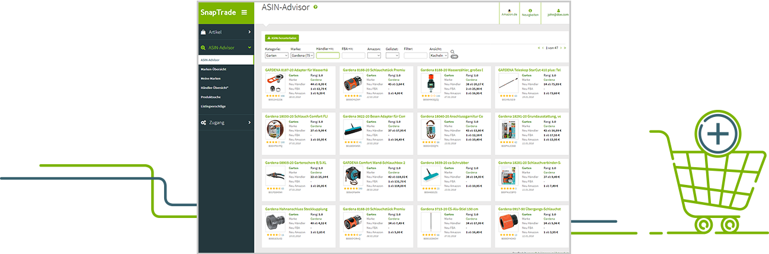Open Meine Marken in sidebar
Screen dimensions: 769x254
coord(211,79)
